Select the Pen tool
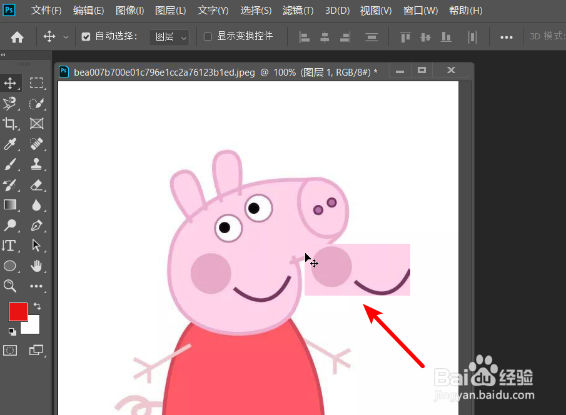The width and height of the screenshot is (566, 415). point(36,225)
